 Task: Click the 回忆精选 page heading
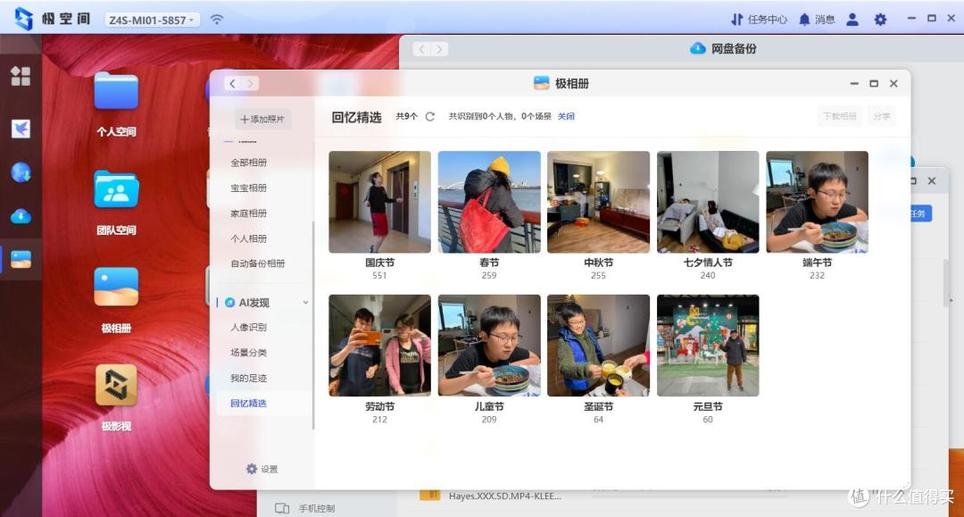pos(356,117)
